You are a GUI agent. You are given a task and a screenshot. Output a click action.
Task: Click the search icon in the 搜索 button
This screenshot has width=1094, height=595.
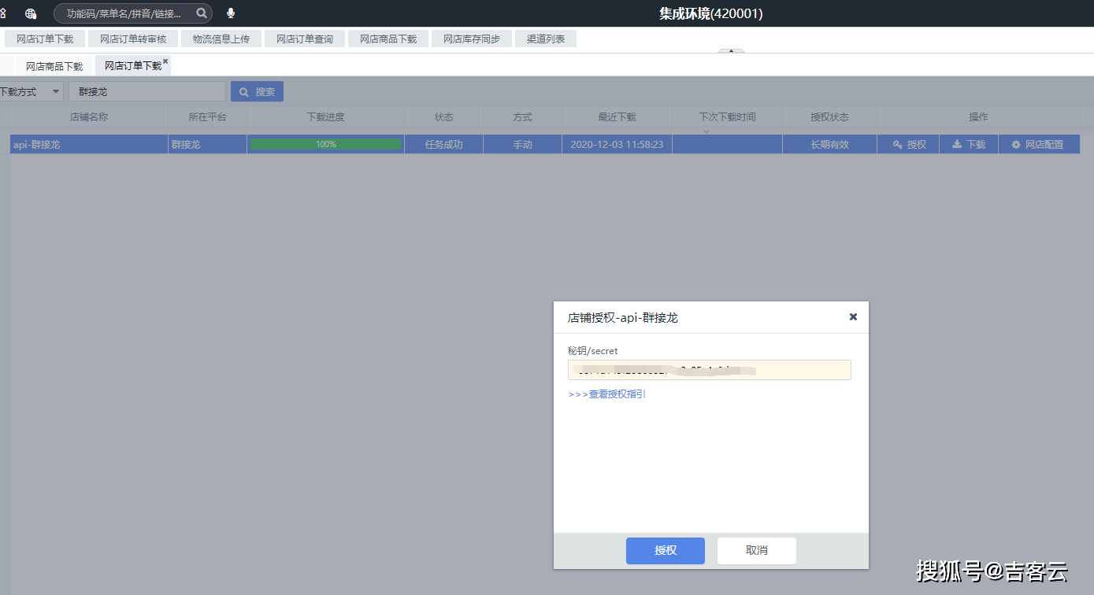tap(243, 91)
